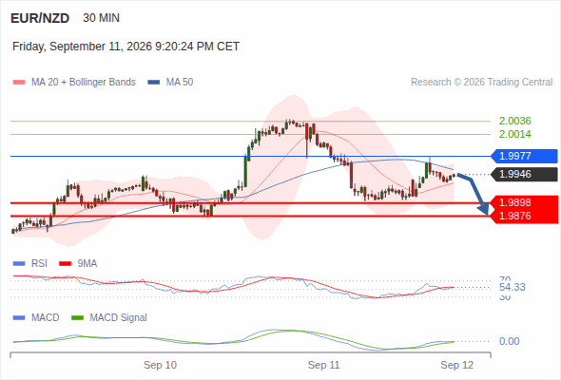Select the MACD value 0.00
The height and width of the screenshot is (380, 561).
(509, 341)
